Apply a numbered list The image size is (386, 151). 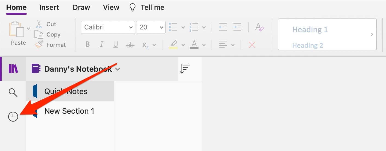pyautogui.click(x=194, y=27)
